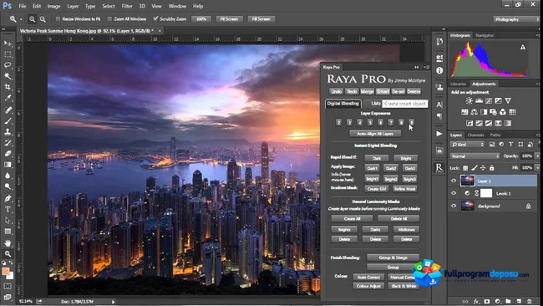This screenshot has width=543, height=306.
Task: Open the History panel icon
Action: [439, 42]
